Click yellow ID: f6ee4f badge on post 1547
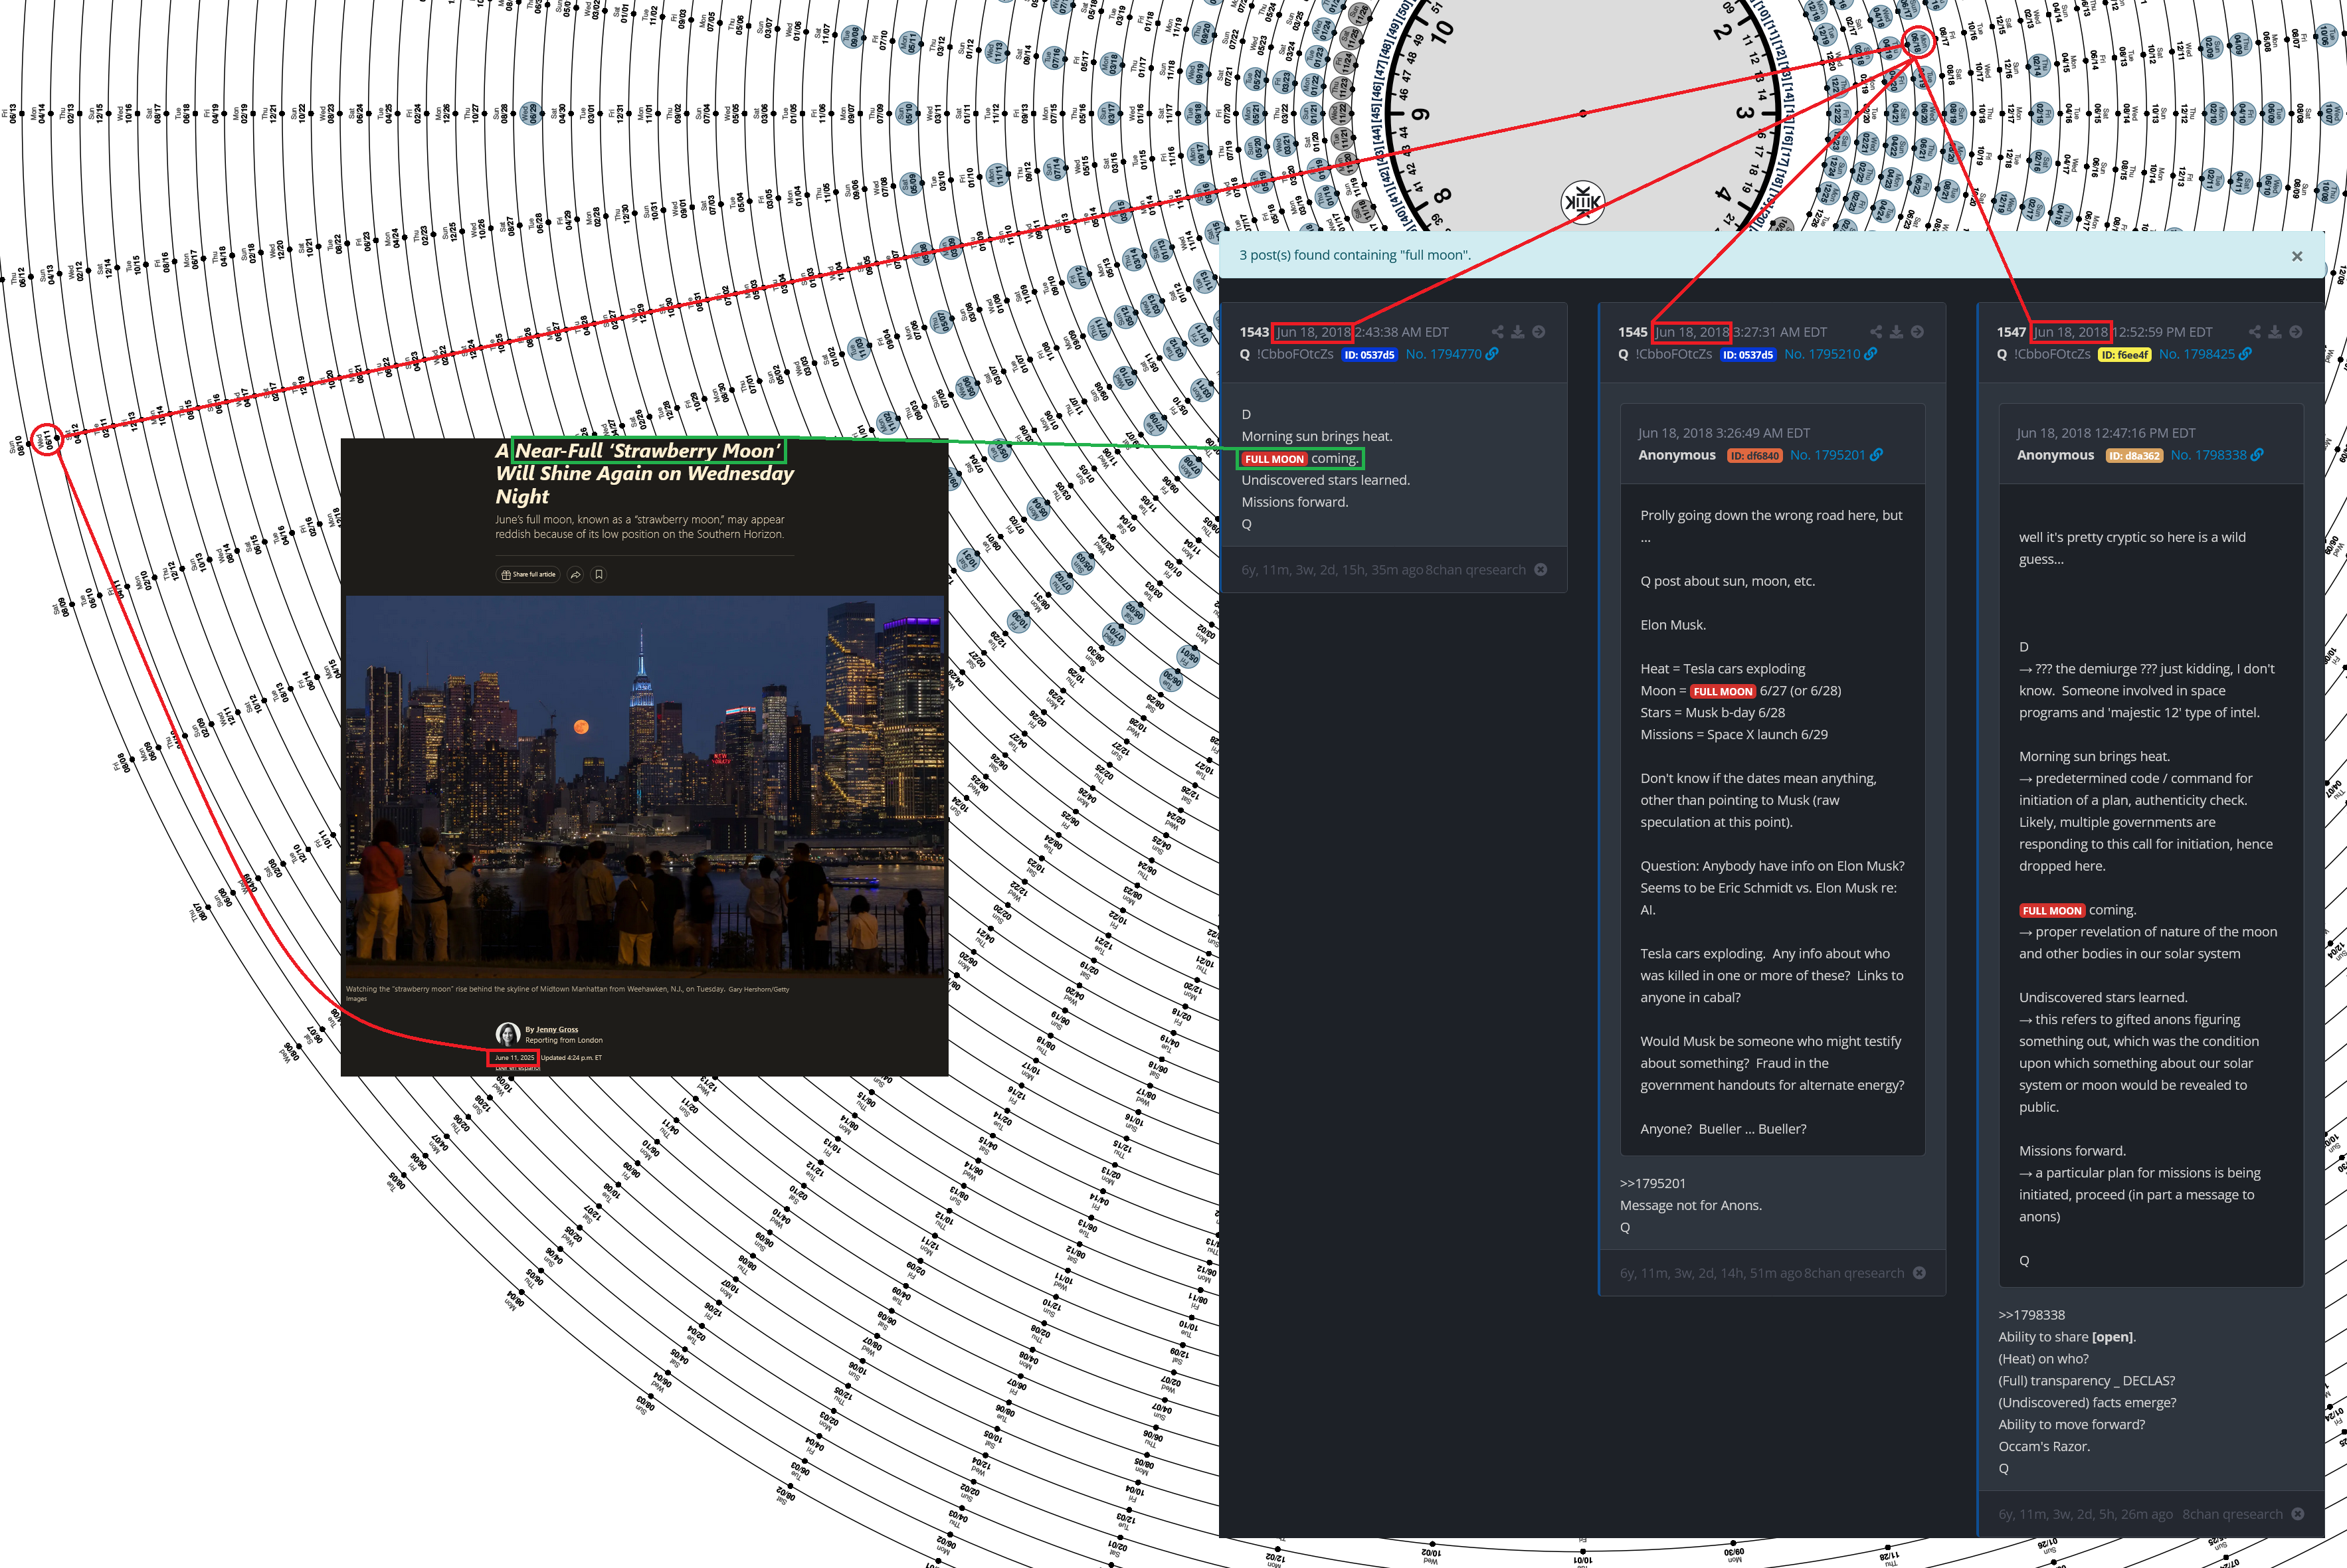This screenshot has width=2347, height=1568. tap(2125, 355)
